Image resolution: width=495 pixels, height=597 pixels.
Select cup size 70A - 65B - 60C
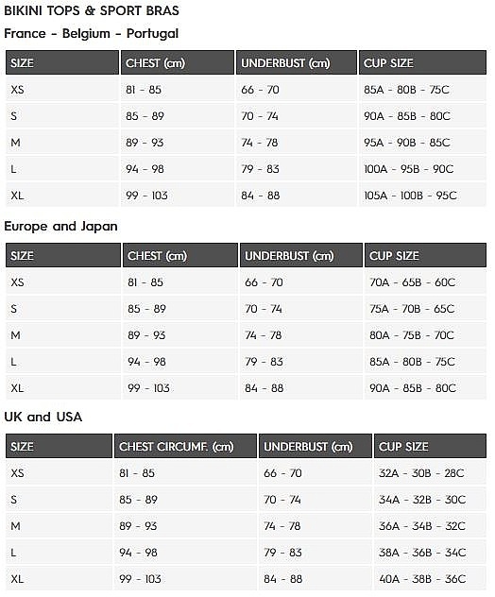[x=412, y=282]
